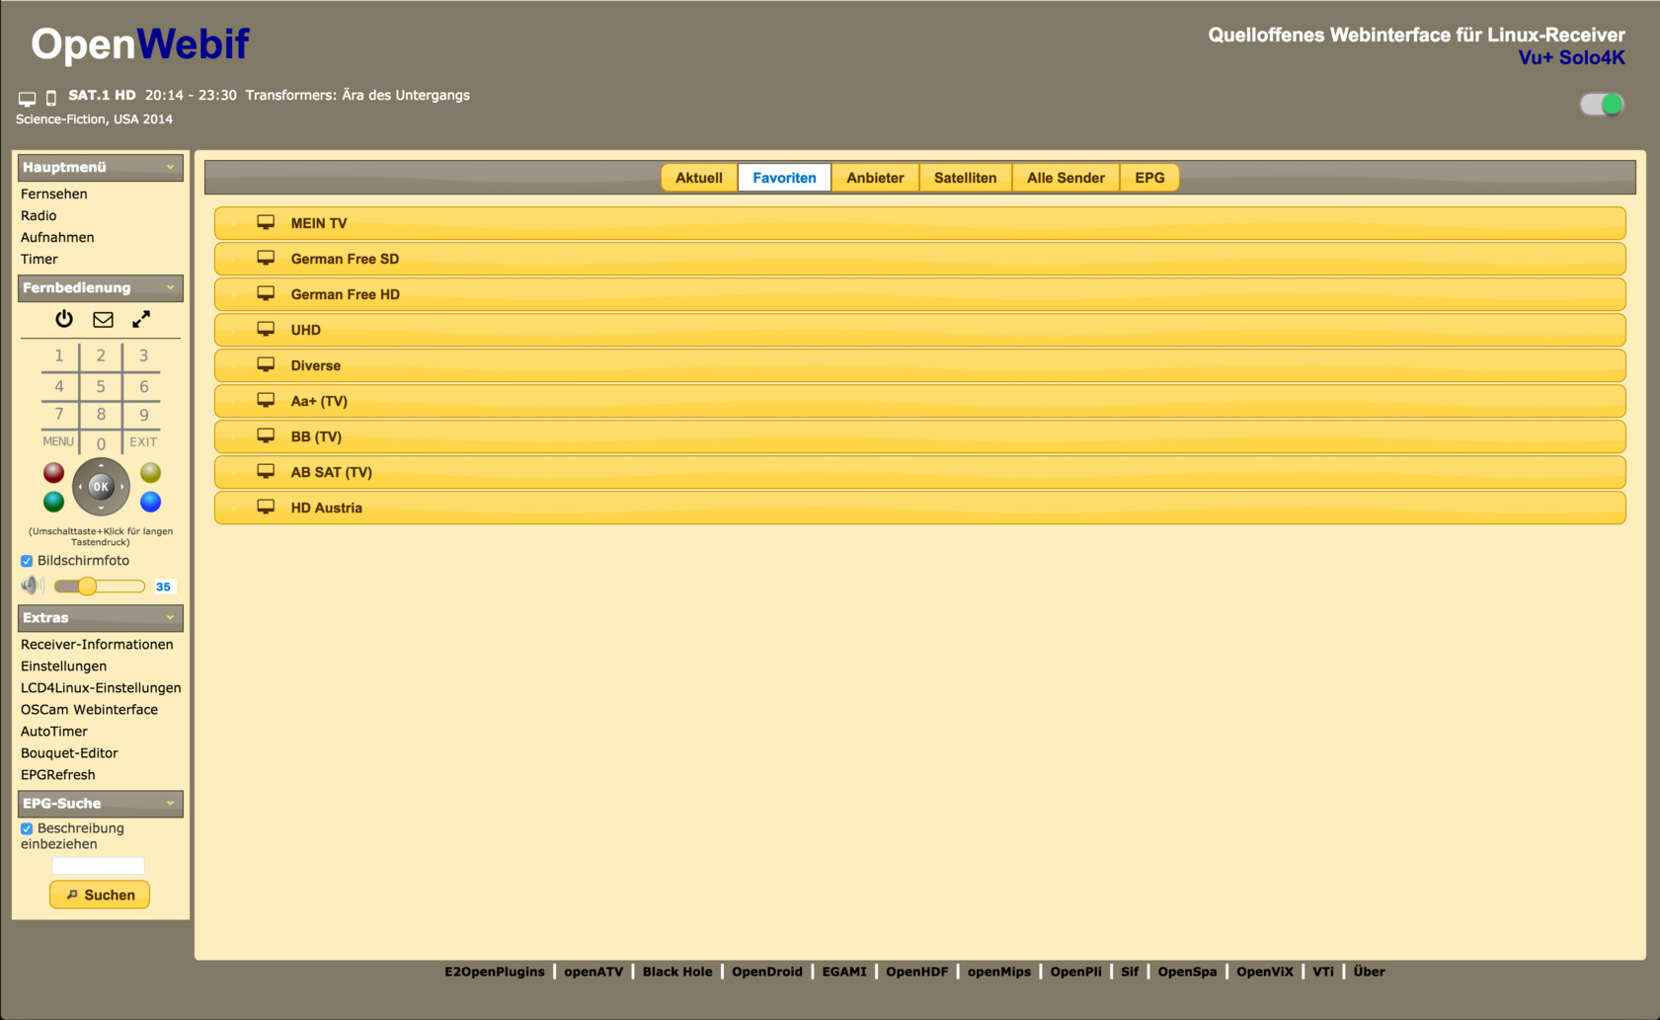
Task: Click the mobile stream icon beside SAT.1 HD
Action: pyautogui.click(x=51, y=98)
